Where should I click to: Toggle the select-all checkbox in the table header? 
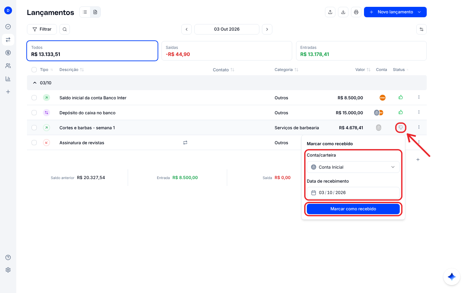34,70
